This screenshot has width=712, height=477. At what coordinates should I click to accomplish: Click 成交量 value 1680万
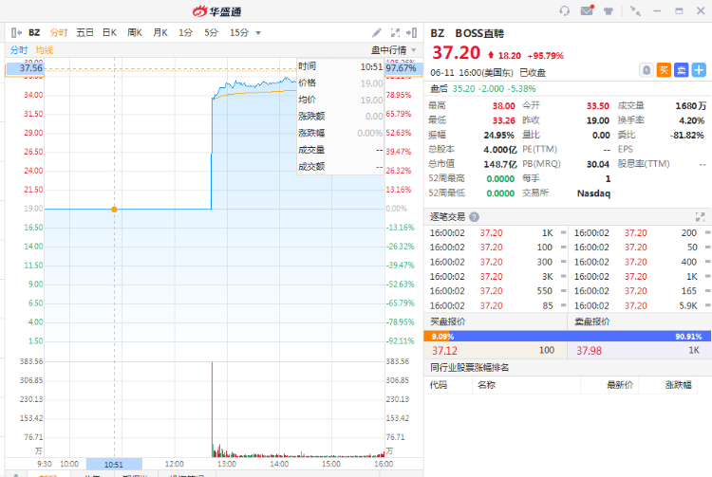[x=691, y=106]
